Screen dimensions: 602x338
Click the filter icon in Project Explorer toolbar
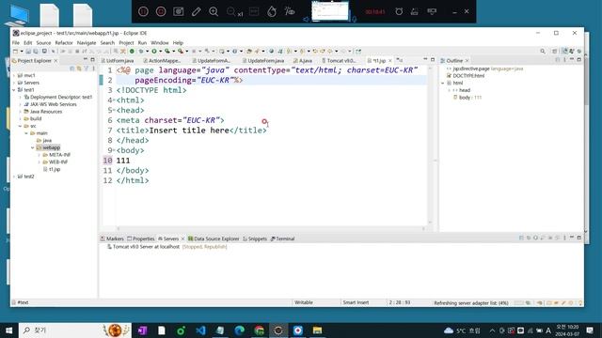tap(87, 69)
